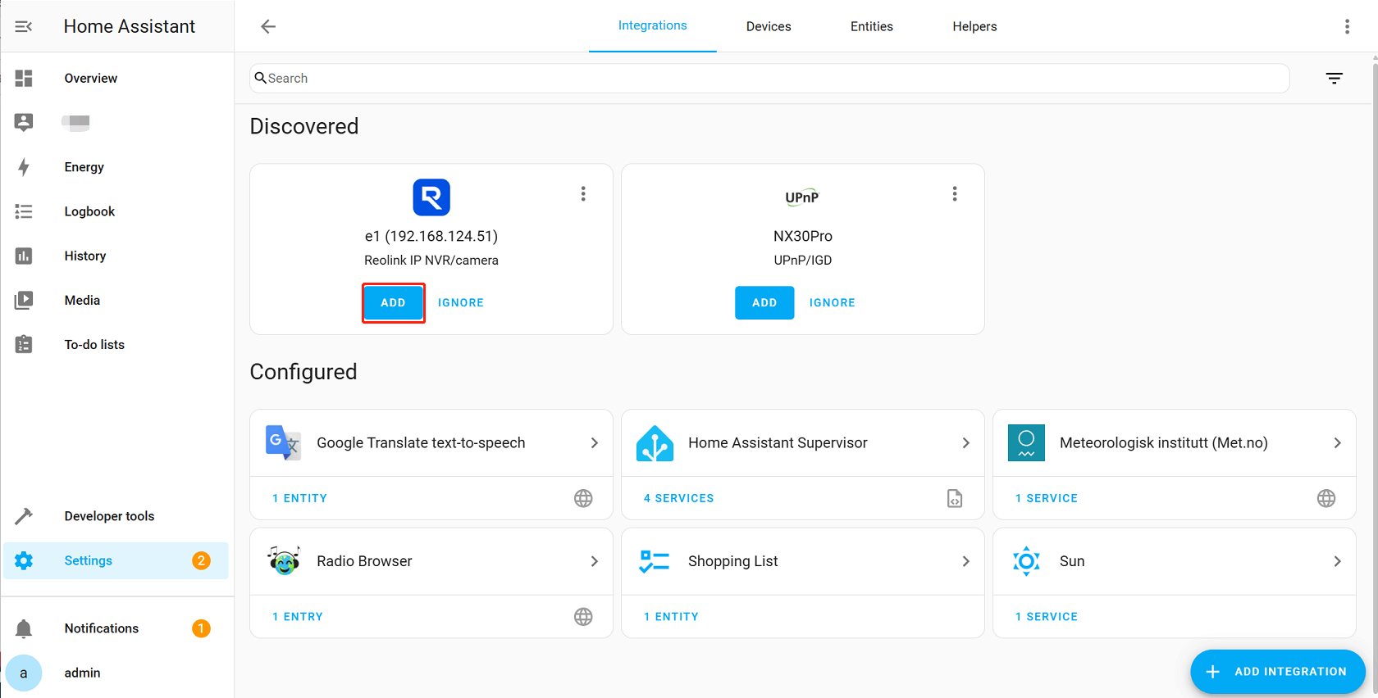Click the Met.no integration icon
Screen dimensions: 1378x698
1026,442
